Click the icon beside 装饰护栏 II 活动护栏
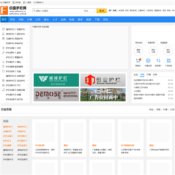 click(3, 81)
